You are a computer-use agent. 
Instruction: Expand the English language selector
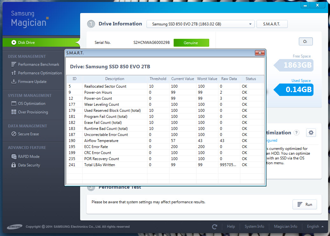pos(315,226)
